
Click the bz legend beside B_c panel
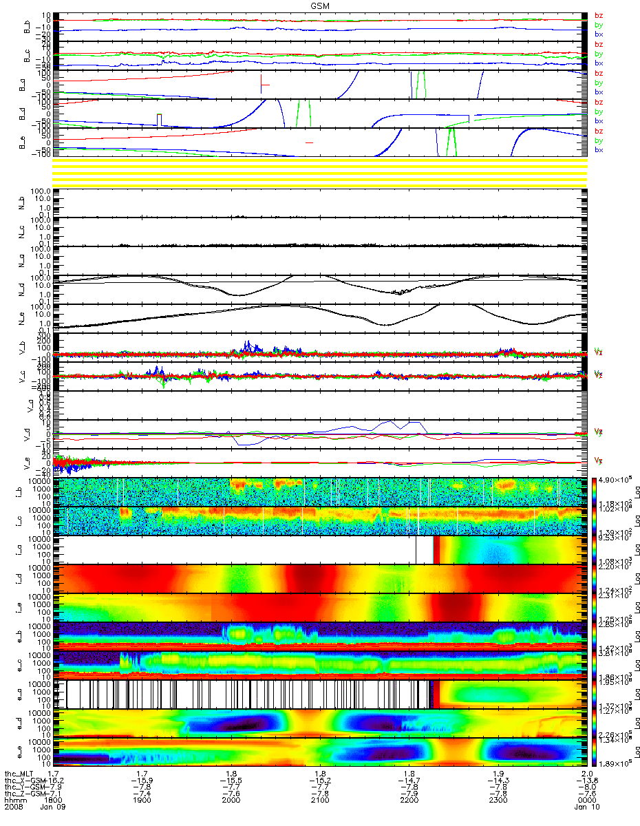coord(599,45)
